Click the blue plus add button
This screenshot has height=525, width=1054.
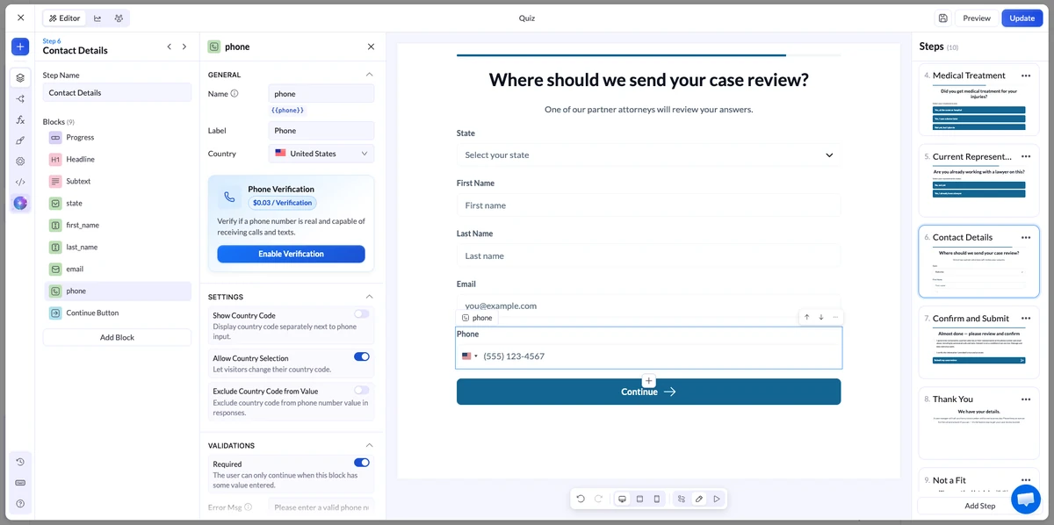click(20, 47)
